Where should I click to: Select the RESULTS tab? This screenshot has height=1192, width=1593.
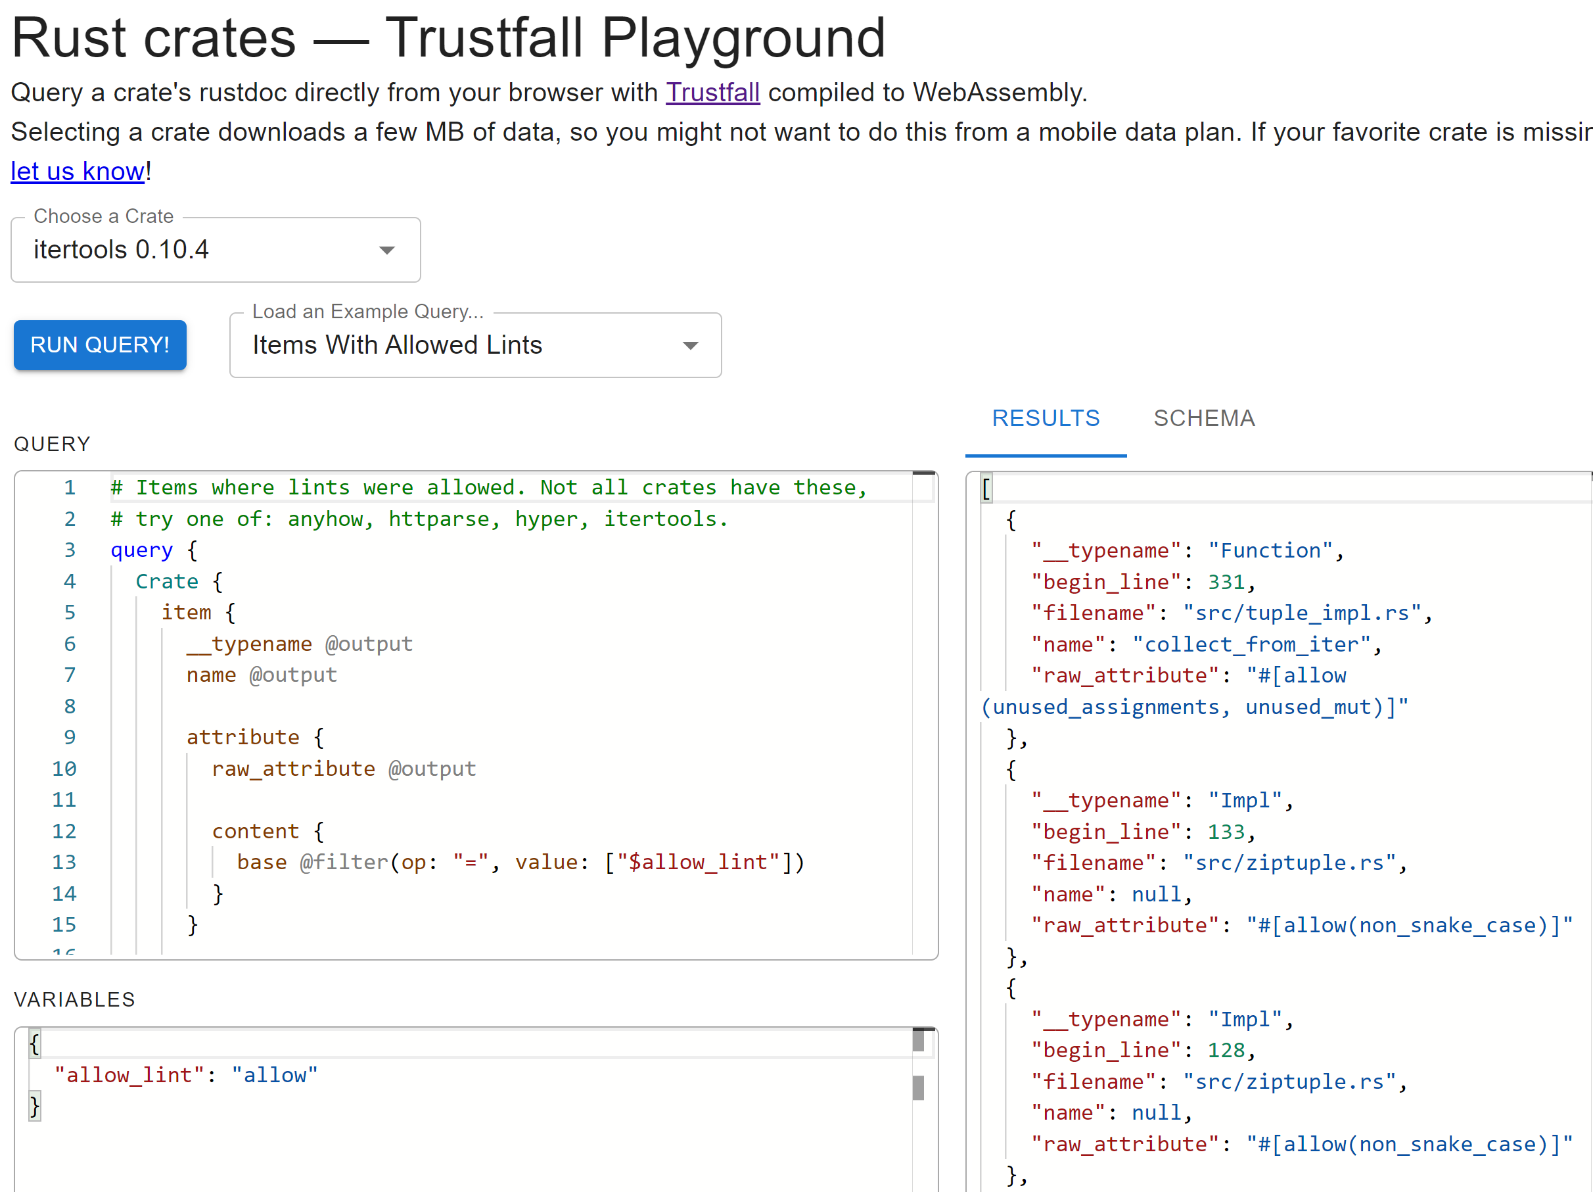[1046, 418]
